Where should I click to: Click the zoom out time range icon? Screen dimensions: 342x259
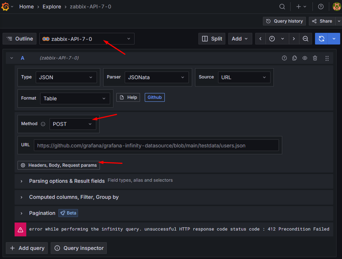click(306, 39)
